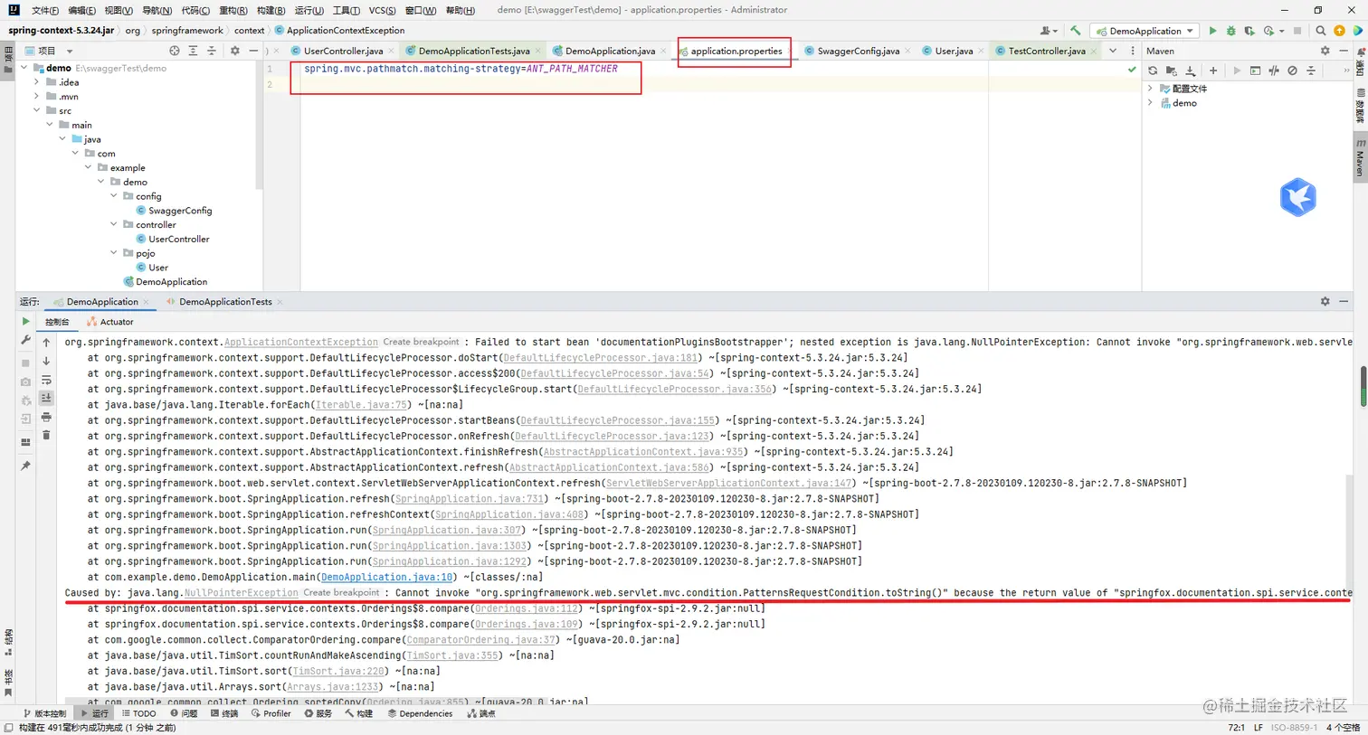The image size is (1368, 735).
Task: Open the Profiler tool window
Action: [x=271, y=713]
